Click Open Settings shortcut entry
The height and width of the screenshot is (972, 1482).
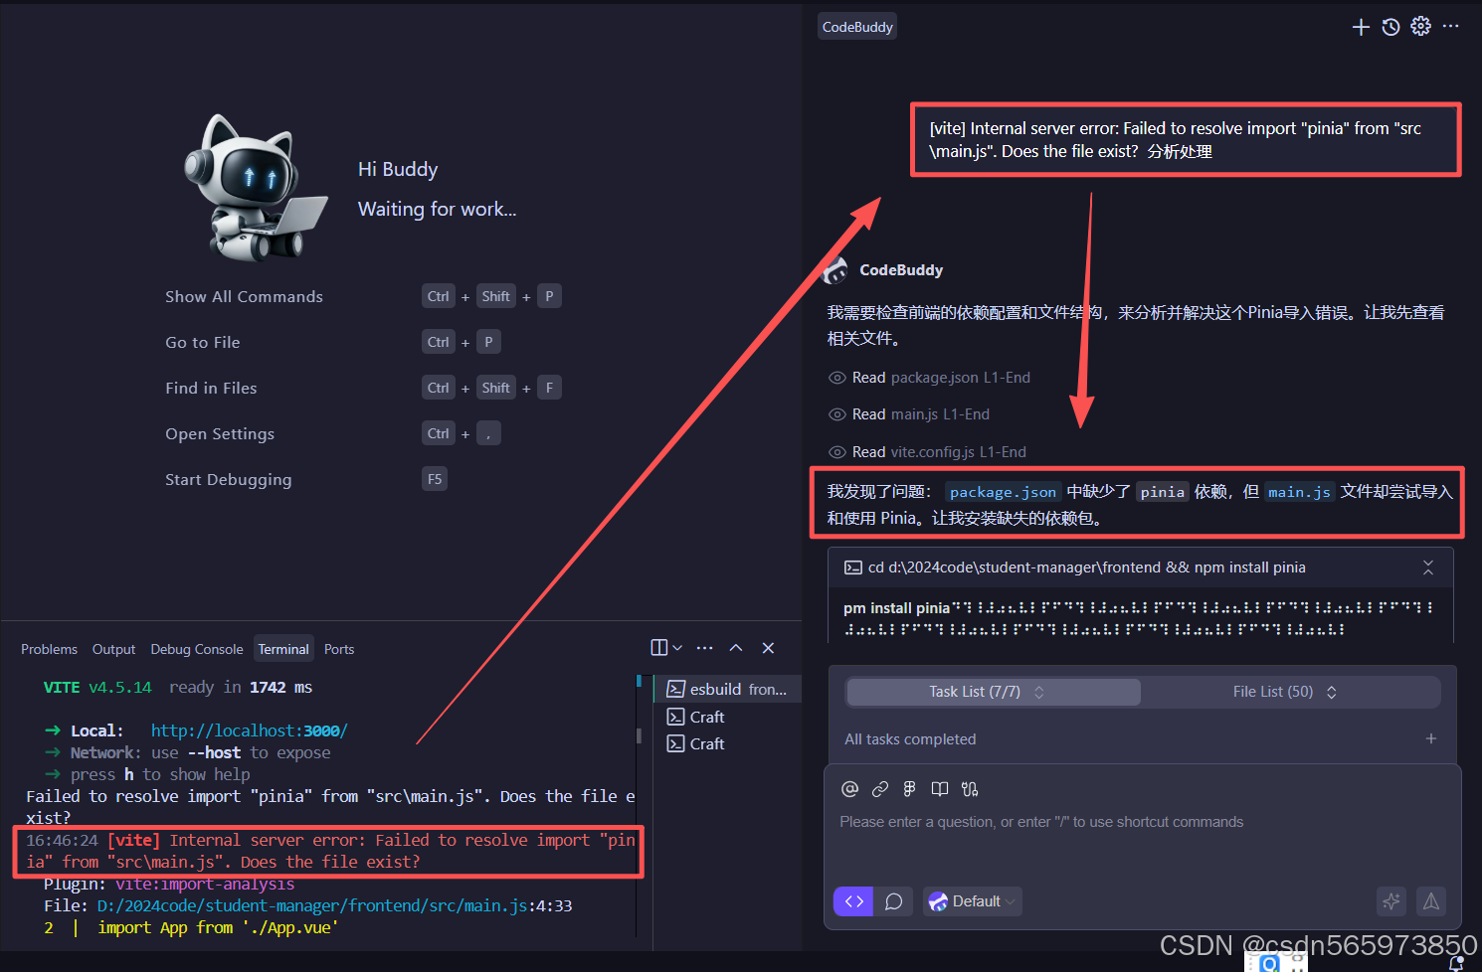(220, 433)
